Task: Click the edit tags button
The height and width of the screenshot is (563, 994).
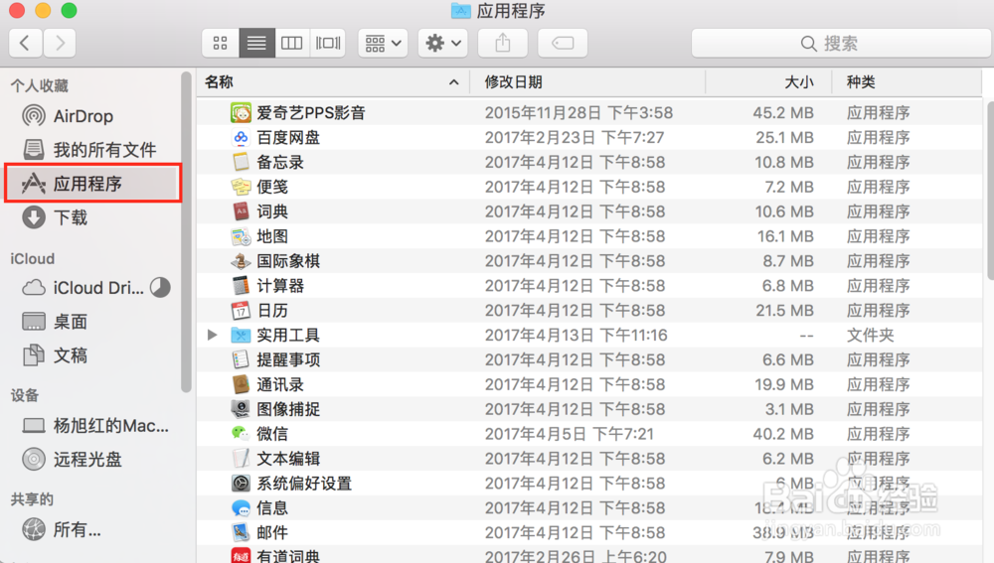Action: click(563, 43)
